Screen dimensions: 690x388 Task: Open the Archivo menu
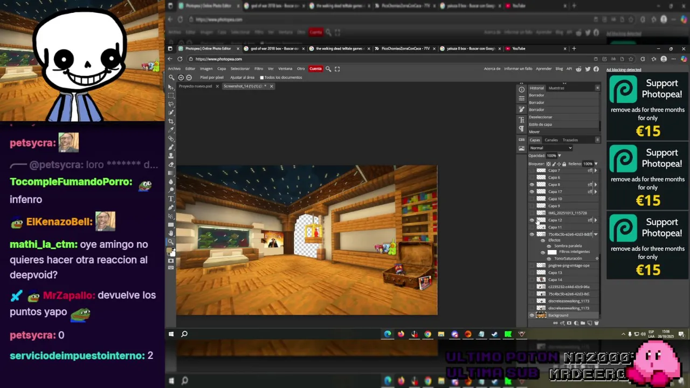(174, 68)
